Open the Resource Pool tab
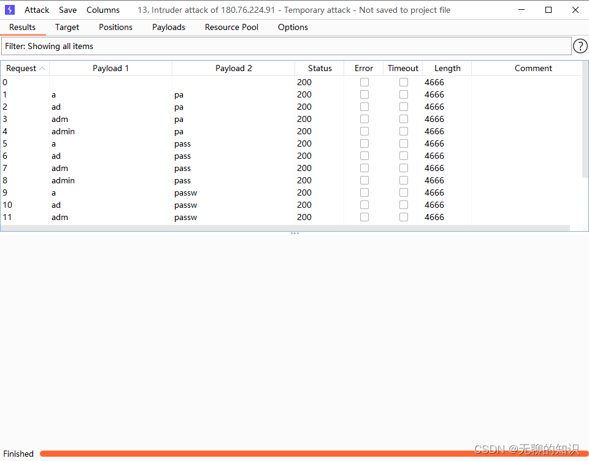Screen dimensions: 589x461 [x=231, y=28]
